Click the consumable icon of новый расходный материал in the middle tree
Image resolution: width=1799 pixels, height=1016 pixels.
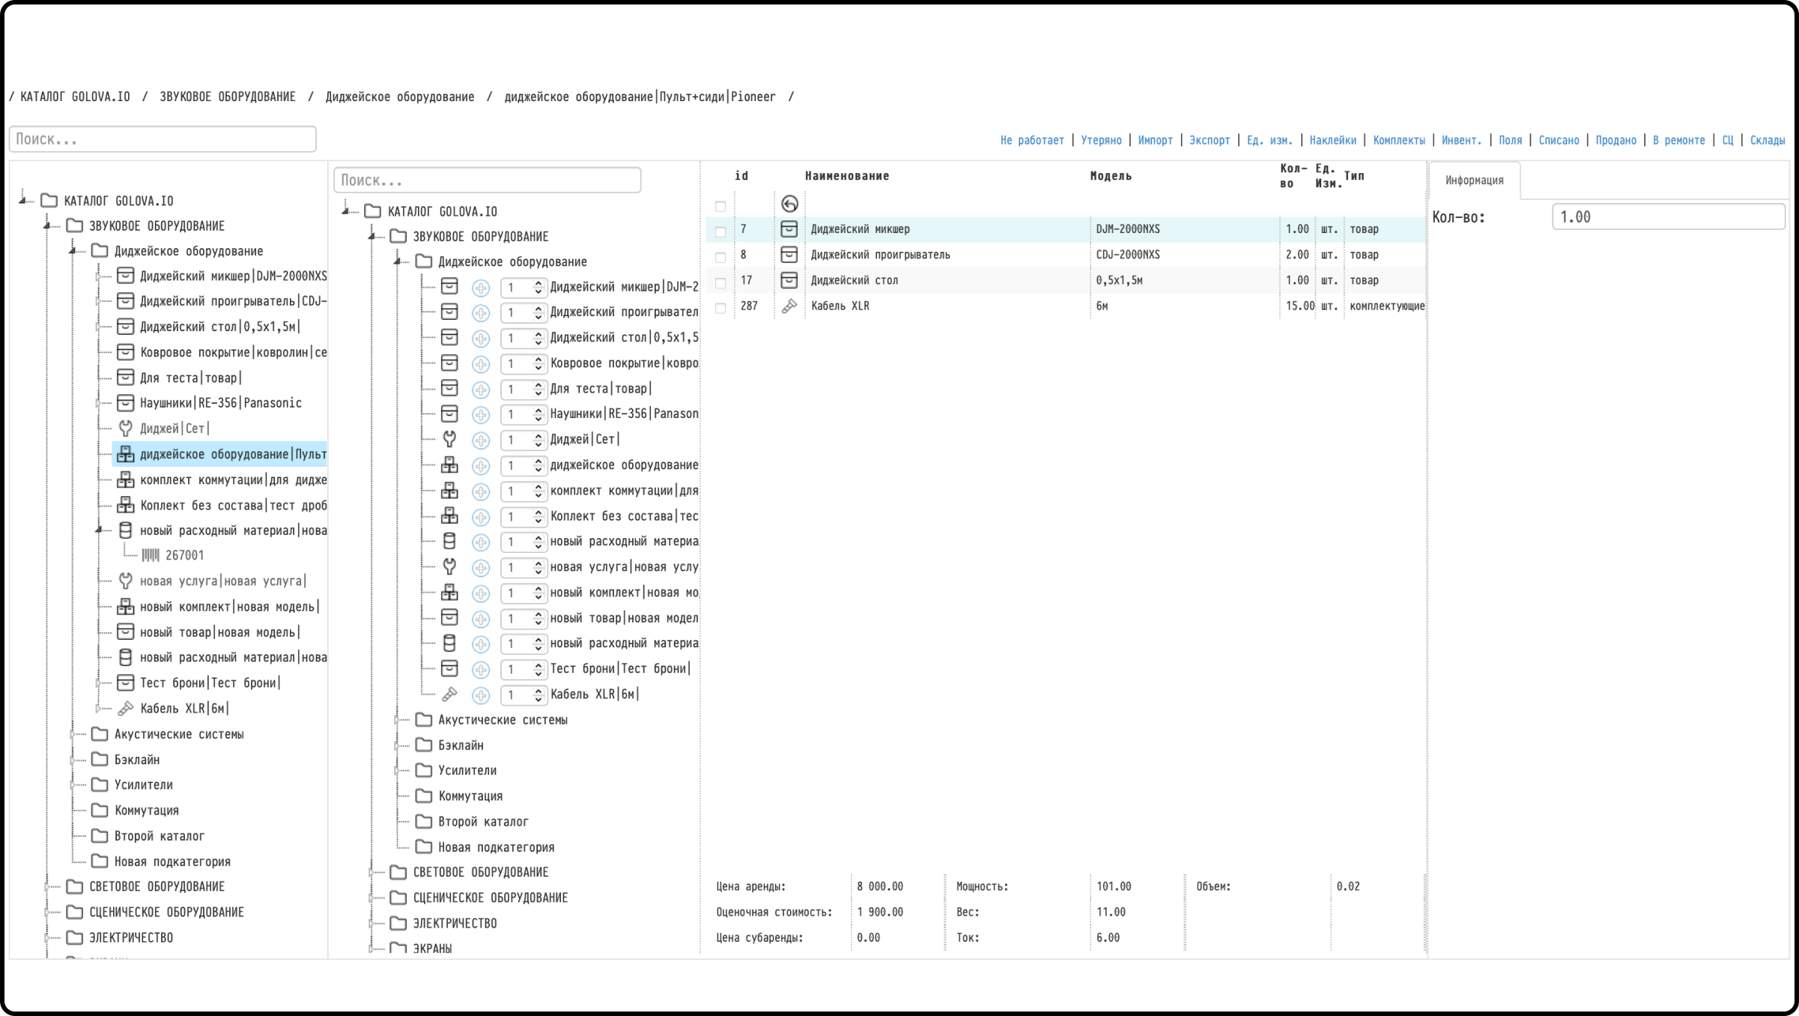point(449,541)
